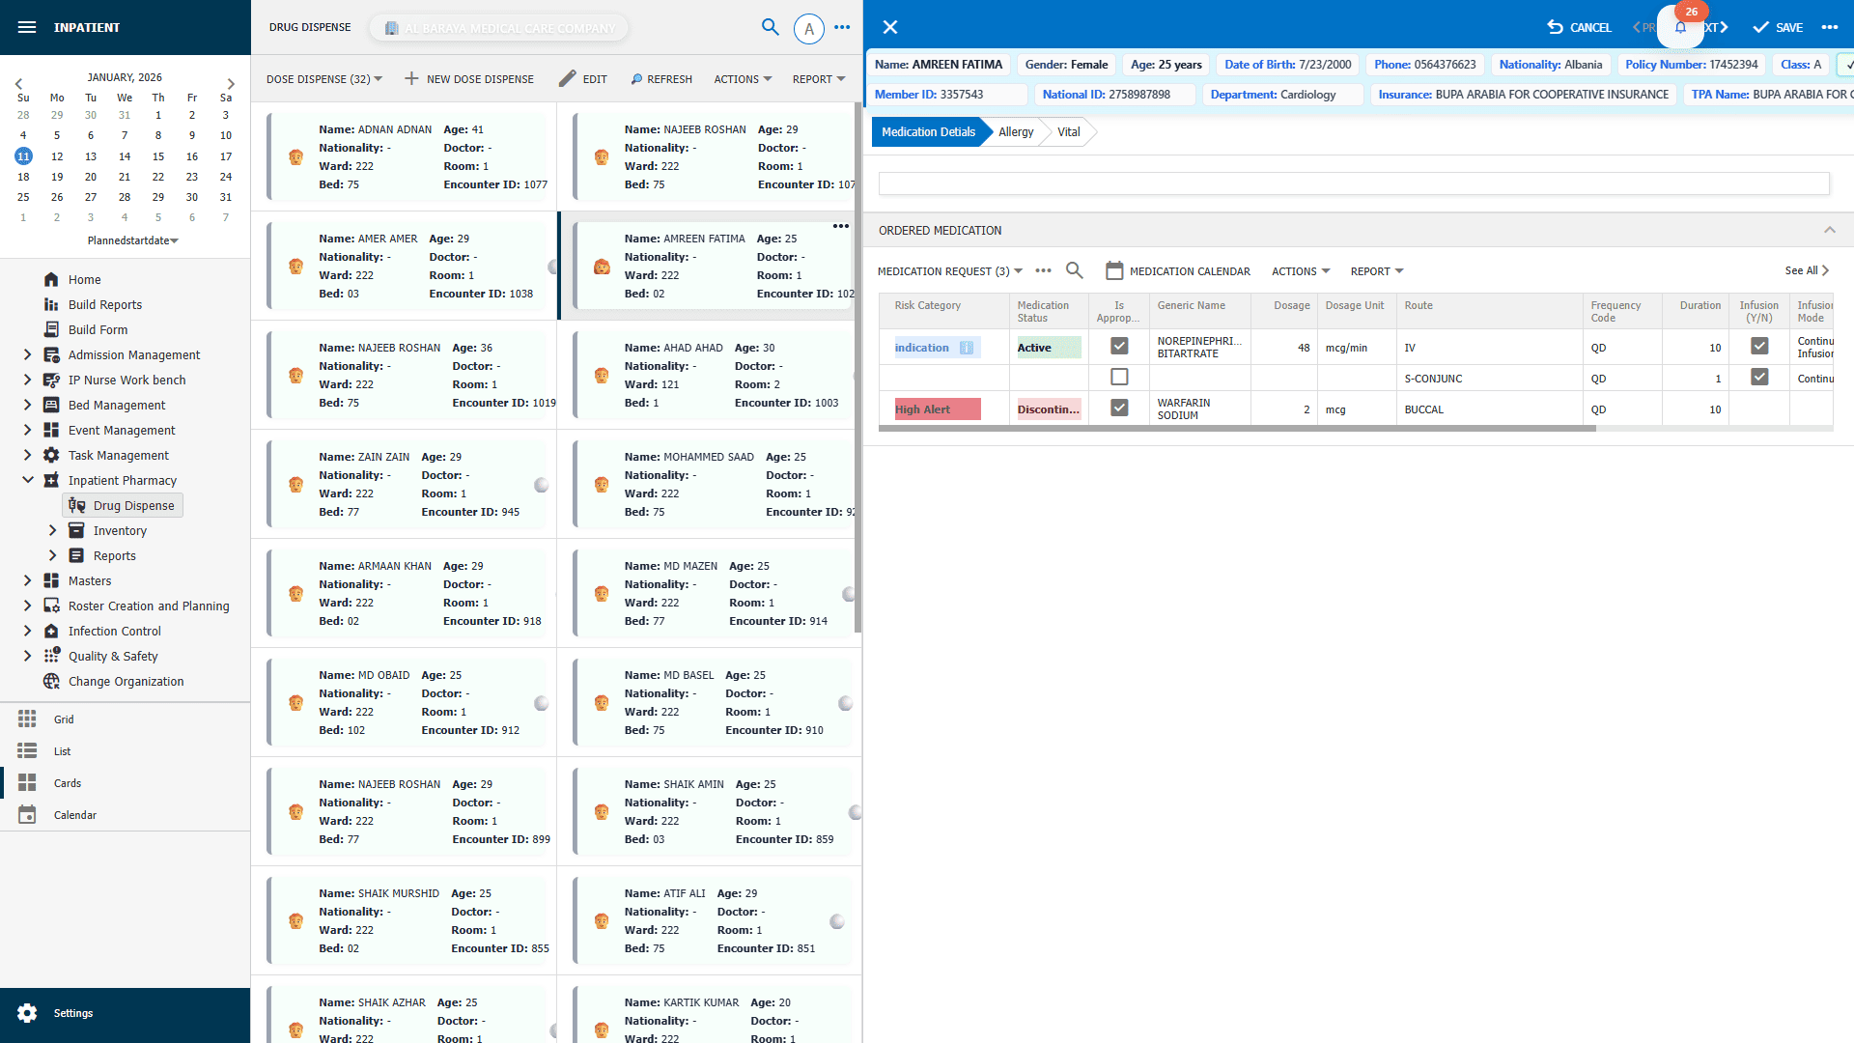Switch to the Allergy tab

(x=1015, y=131)
